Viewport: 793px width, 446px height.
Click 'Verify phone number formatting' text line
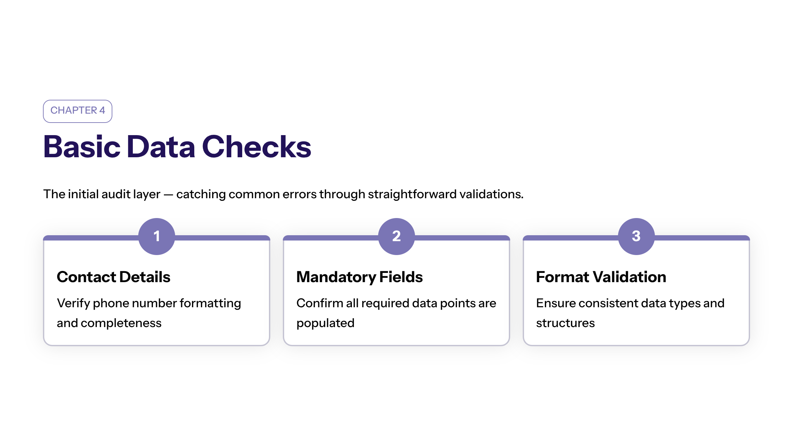coord(149,303)
